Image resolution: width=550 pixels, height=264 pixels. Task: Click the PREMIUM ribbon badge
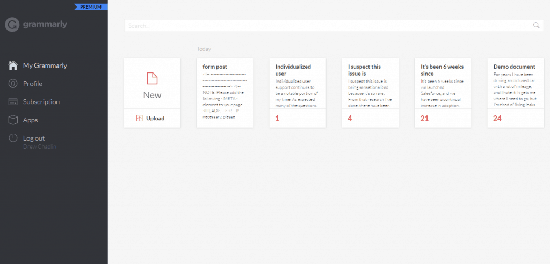90,7
